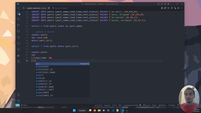Open Firefox from the taskbar
The height and width of the screenshot is (113, 201).
95,110
